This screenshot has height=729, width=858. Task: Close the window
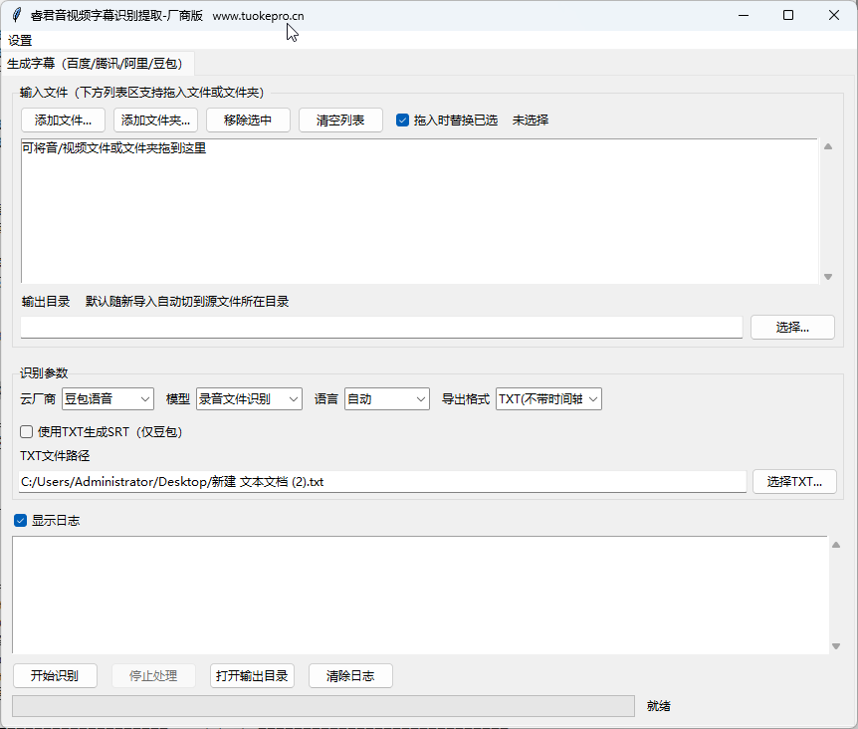point(834,15)
